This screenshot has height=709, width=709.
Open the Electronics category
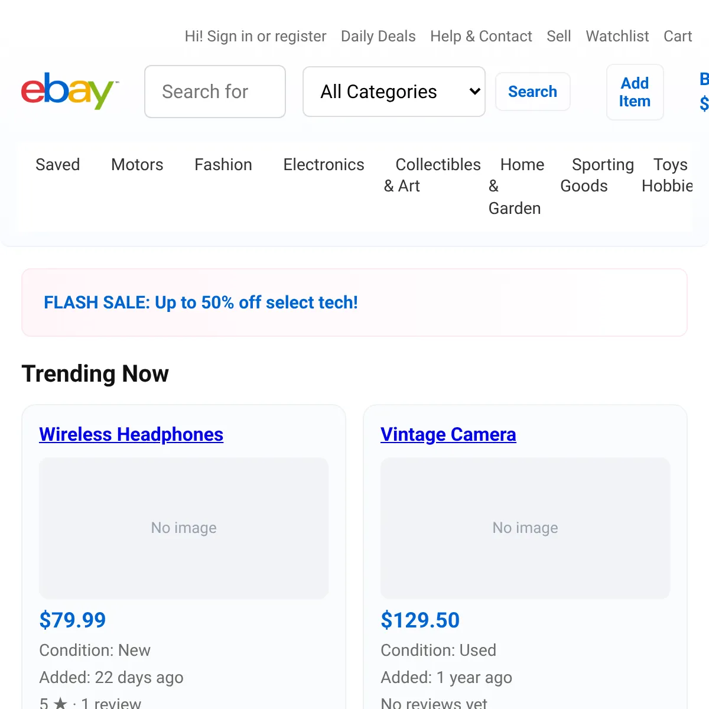(x=324, y=164)
